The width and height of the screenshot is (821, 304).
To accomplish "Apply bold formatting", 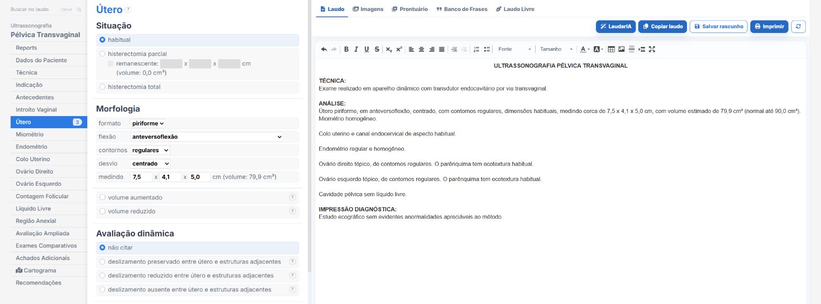I will click(x=346, y=49).
